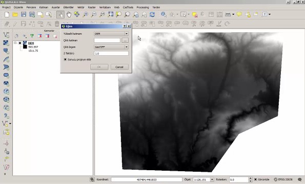Image resolution: width=305 pixels, height=184 pixels.
Task: Open the CadTools menu
Action: (x=128, y=7)
